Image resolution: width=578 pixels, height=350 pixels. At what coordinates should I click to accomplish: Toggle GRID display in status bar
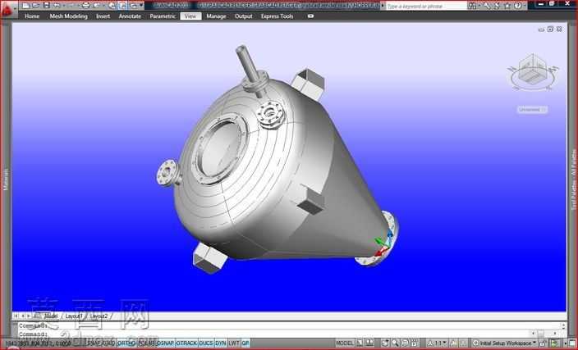[x=108, y=343]
